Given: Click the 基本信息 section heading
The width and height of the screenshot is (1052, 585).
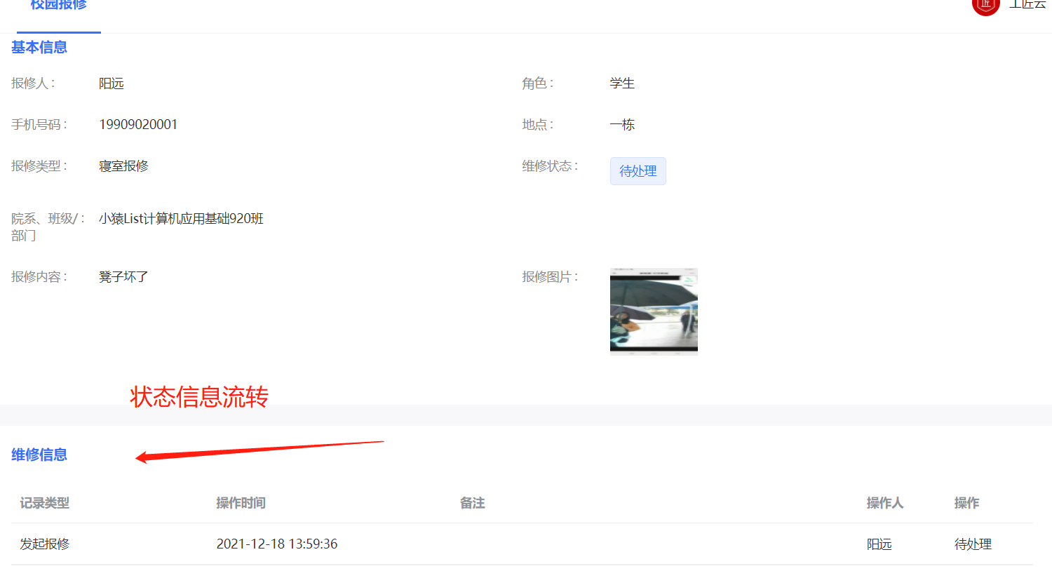Looking at the screenshot, I should [x=38, y=48].
